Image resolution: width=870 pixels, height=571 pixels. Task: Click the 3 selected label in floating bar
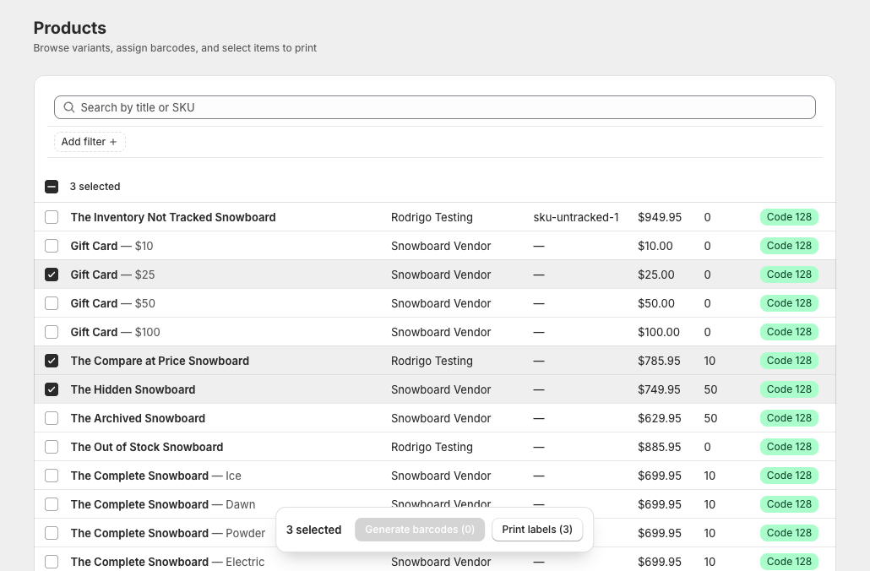pos(313,530)
